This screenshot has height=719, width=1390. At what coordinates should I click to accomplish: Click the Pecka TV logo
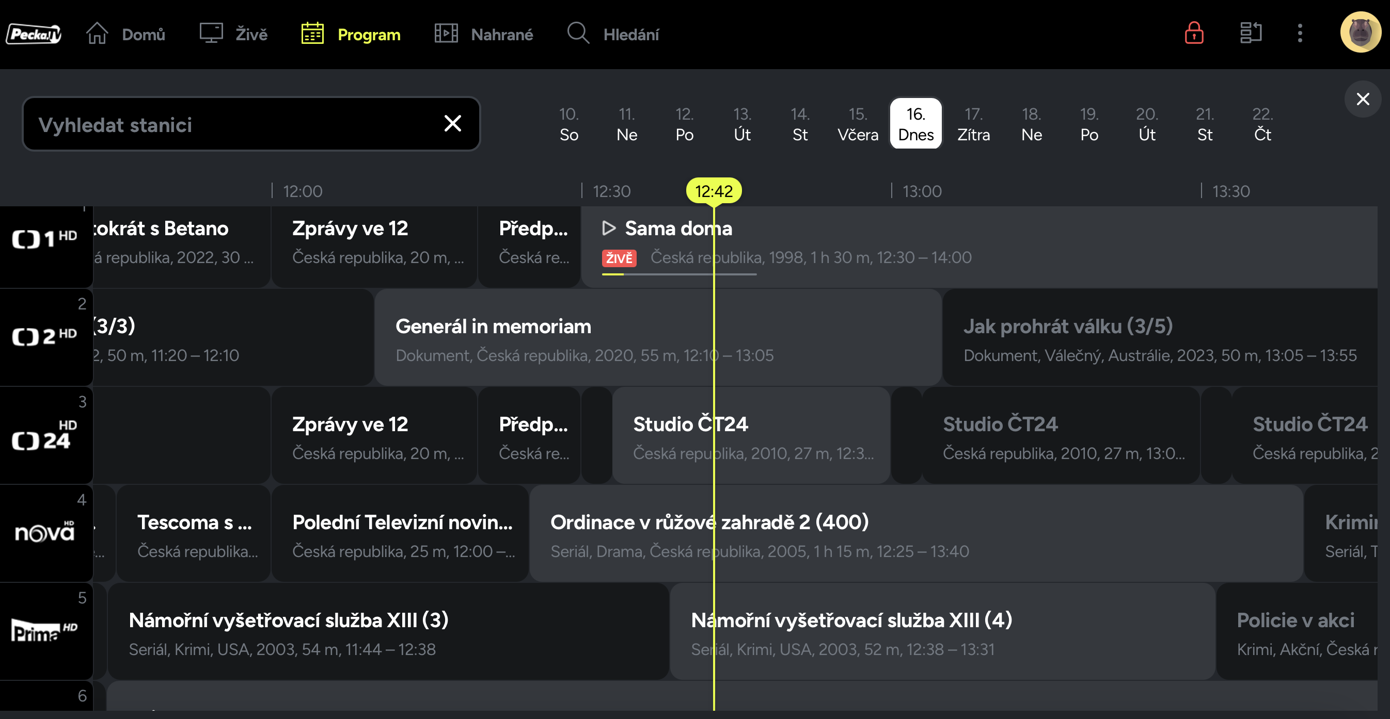click(34, 35)
